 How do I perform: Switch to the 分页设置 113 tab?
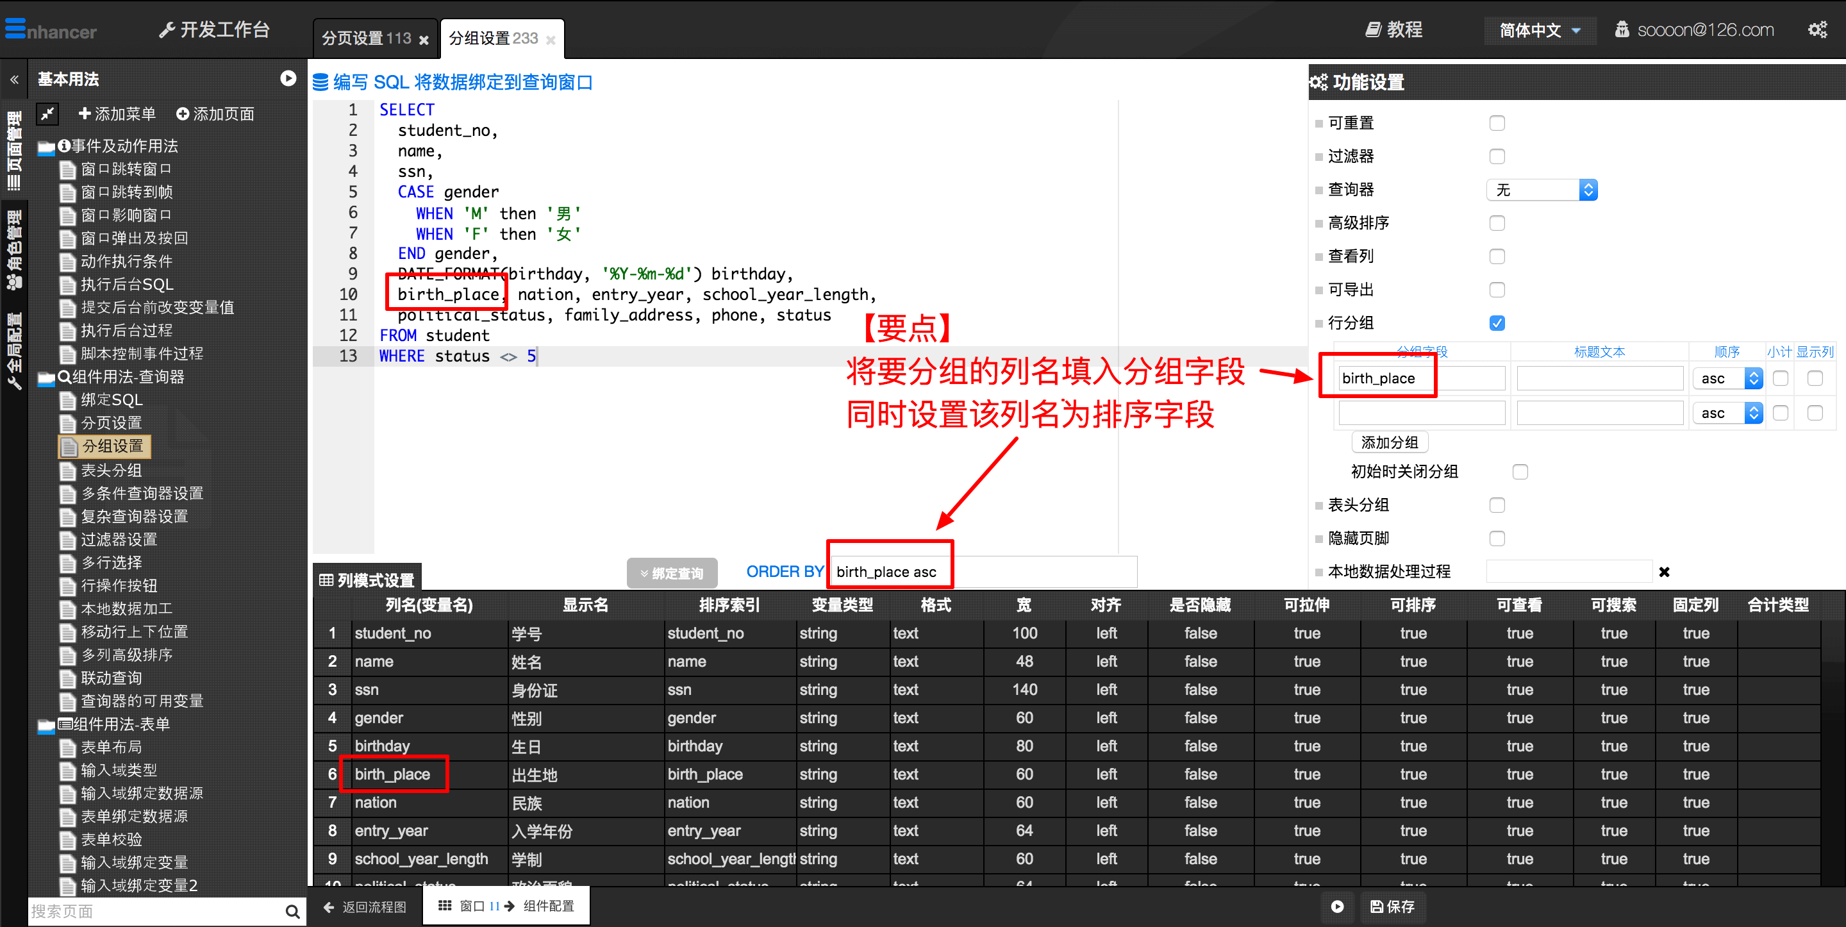pos(366,38)
